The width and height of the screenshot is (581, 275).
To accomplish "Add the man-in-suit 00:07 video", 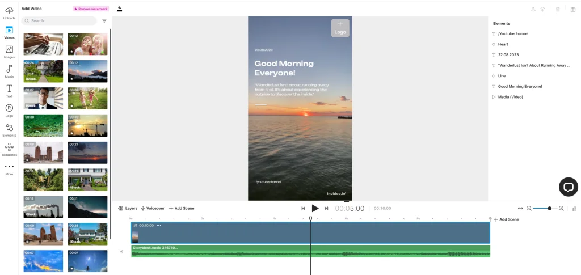I will pyautogui.click(x=43, y=99).
